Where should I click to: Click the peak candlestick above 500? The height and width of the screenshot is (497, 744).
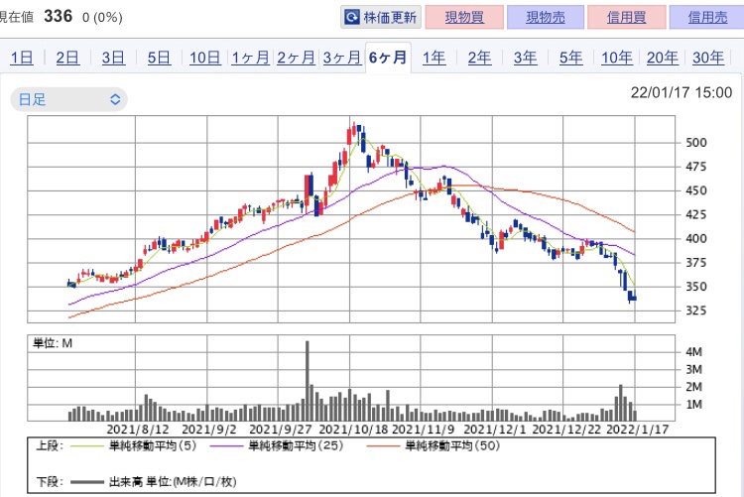click(x=354, y=130)
